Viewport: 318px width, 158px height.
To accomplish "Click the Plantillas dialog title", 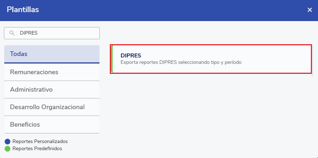I will click(23, 10).
